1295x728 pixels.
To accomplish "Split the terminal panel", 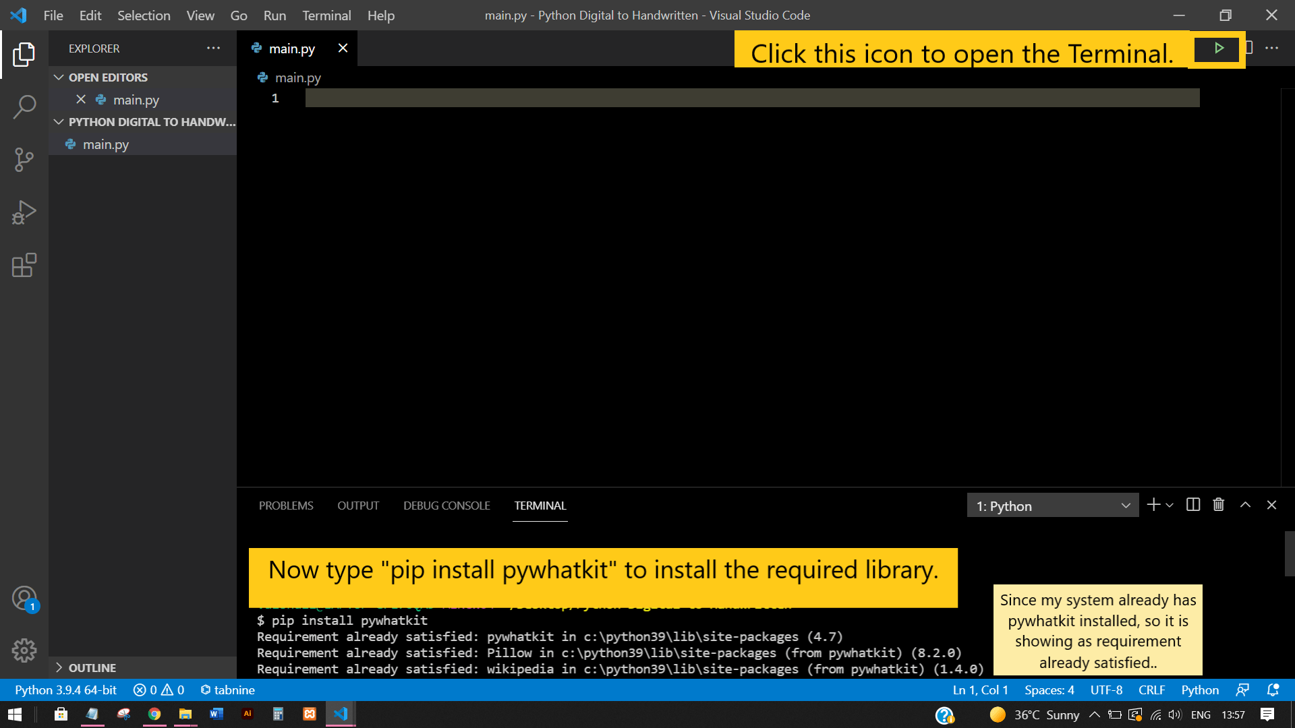I will click(x=1192, y=504).
